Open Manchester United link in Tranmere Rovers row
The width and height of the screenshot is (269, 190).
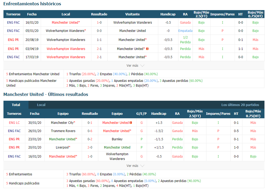pyautogui.click(x=116, y=131)
